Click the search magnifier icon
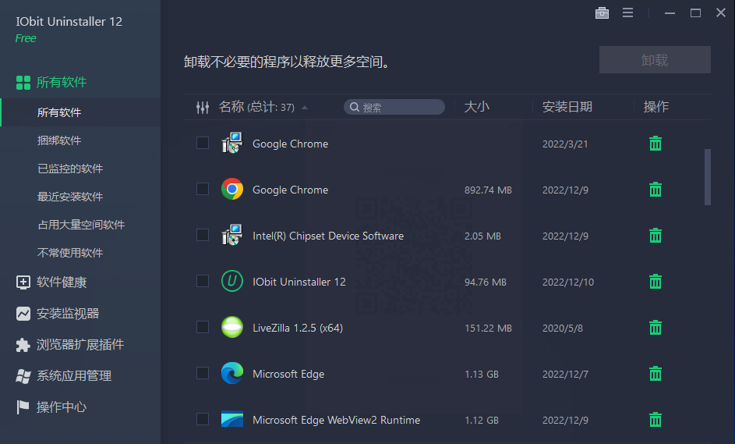The width and height of the screenshot is (735, 444). point(355,108)
